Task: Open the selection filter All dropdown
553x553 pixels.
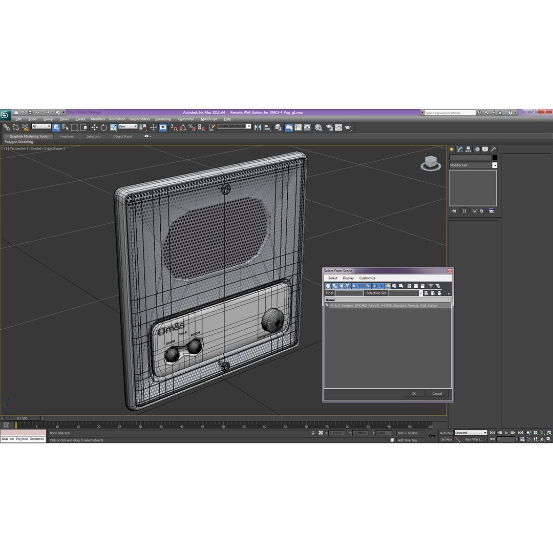Action: pyautogui.click(x=41, y=126)
